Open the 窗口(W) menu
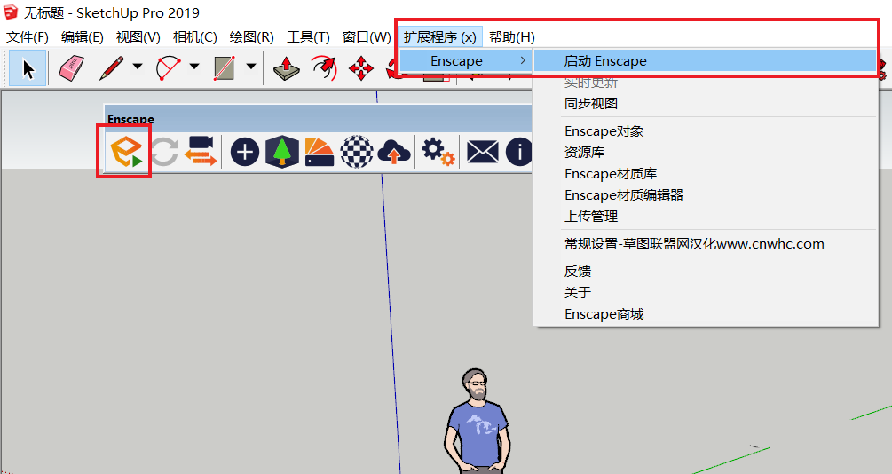 (367, 37)
